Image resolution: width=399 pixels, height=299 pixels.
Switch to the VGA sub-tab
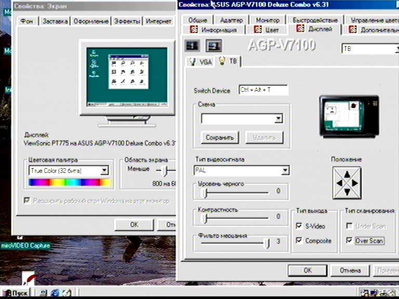coord(200,62)
